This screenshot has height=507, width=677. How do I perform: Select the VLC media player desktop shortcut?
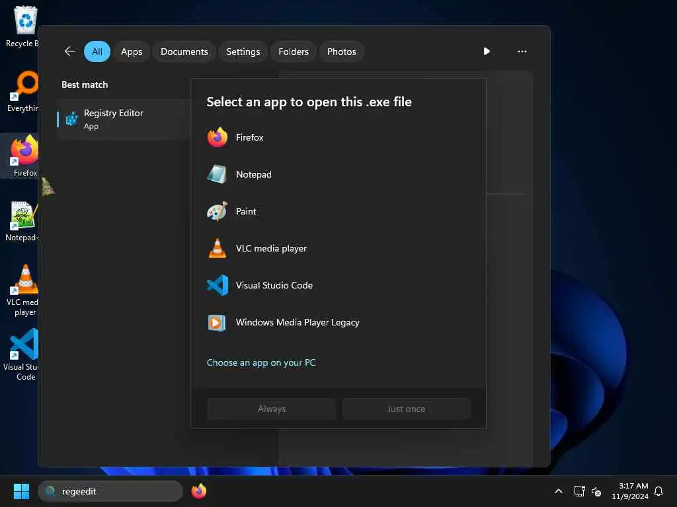(x=22, y=290)
